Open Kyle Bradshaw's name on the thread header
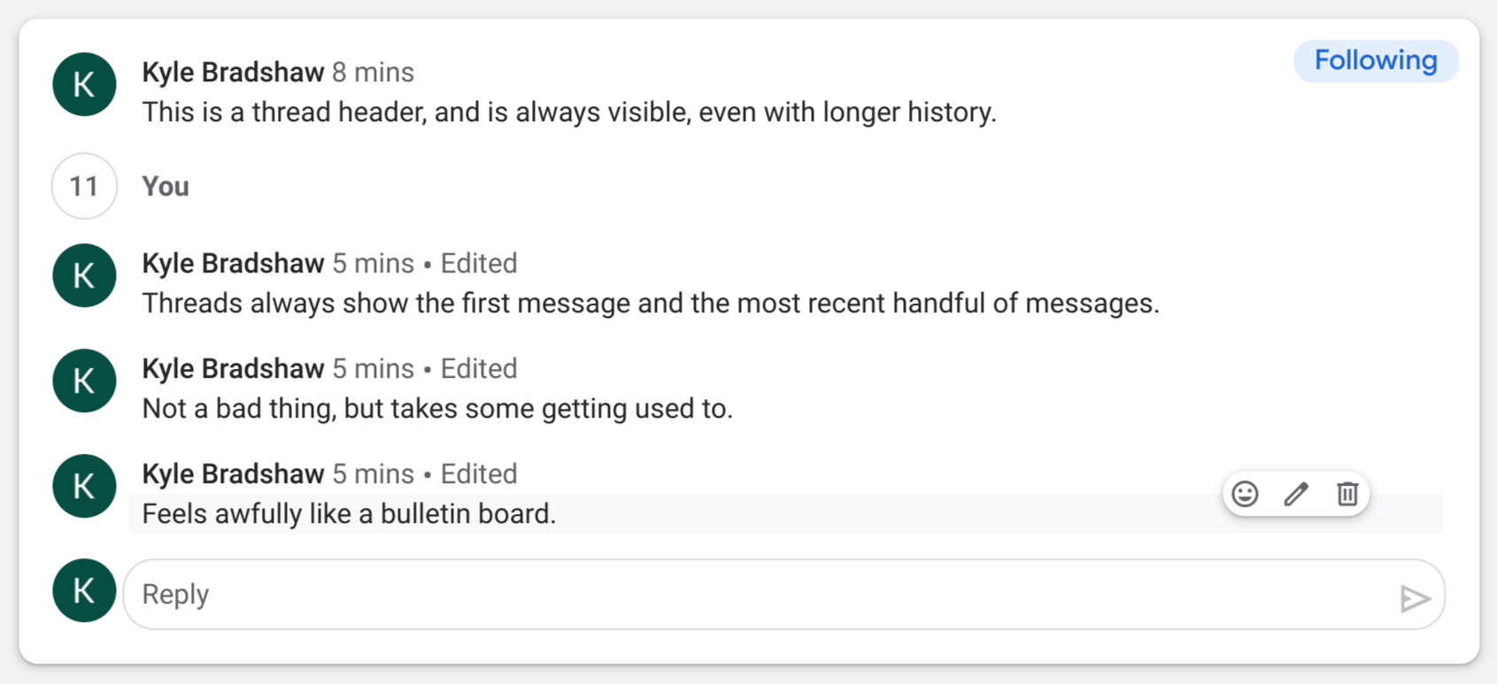Image resolution: width=1497 pixels, height=684 pixels. 232,72
